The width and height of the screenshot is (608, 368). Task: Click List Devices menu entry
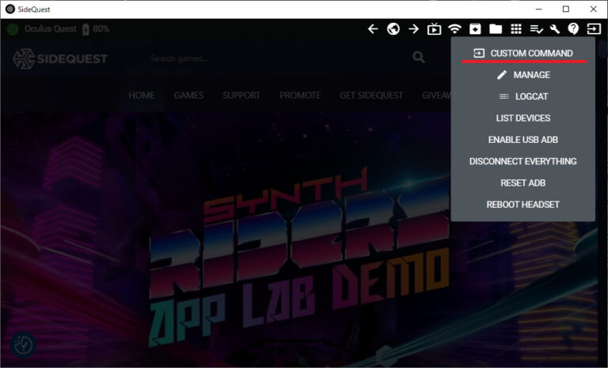522,118
